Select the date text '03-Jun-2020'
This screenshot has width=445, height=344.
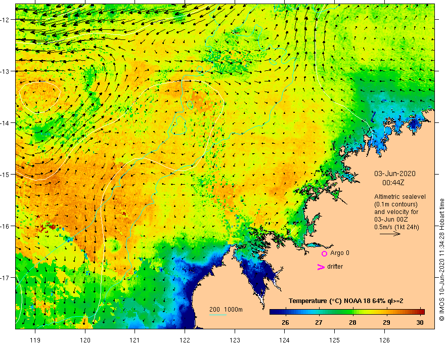(395, 174)
